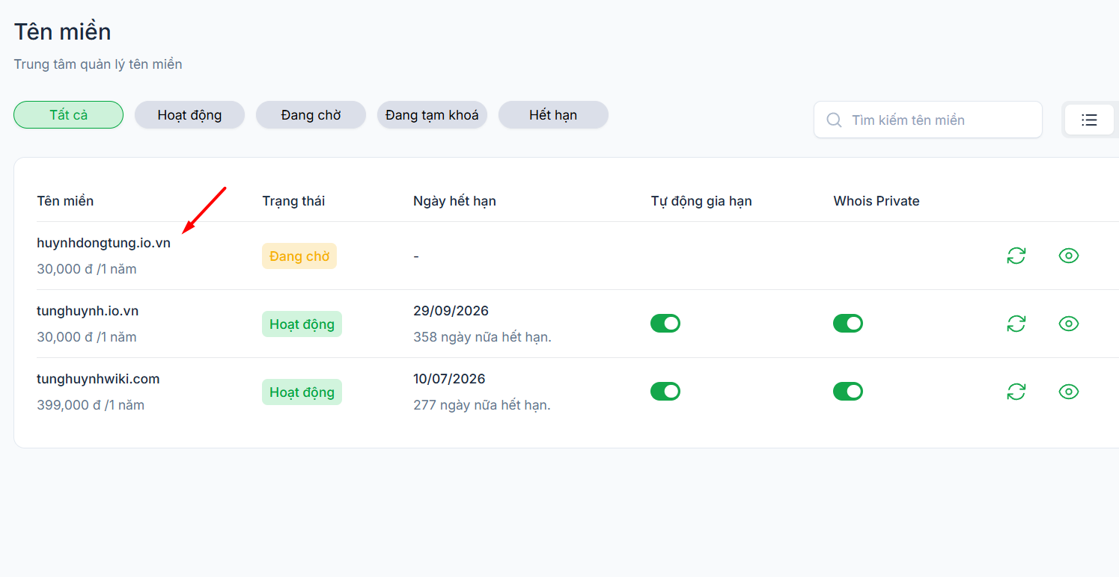The image size is (1119, 577).
Task: Filter by 'Hết hạn' expired domains
Action: click(x=553, y=115)
